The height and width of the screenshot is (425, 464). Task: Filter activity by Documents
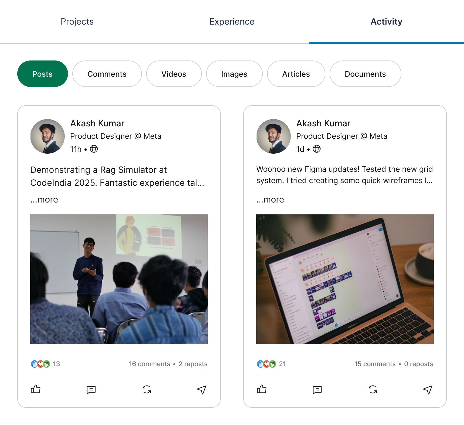click(365, 74)
